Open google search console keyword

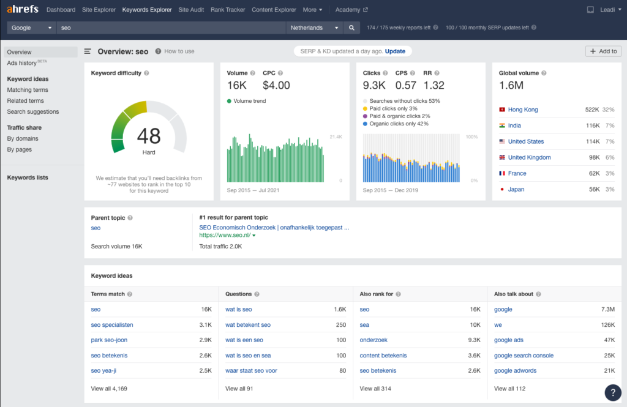pyautogui.click(x=524, y=356)
